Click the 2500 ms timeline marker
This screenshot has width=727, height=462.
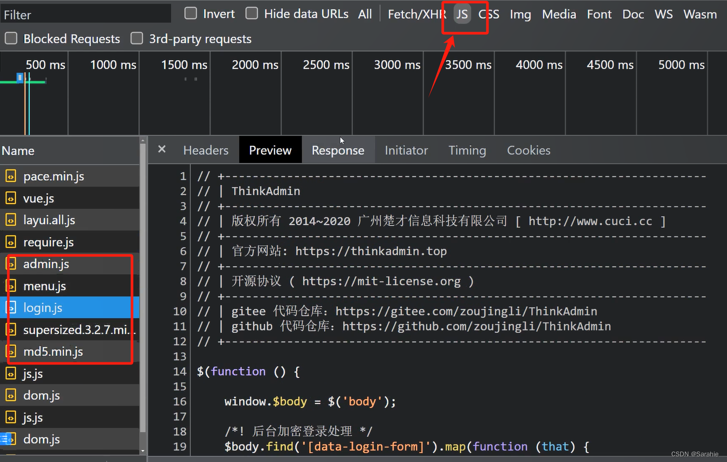click(326, 65)
